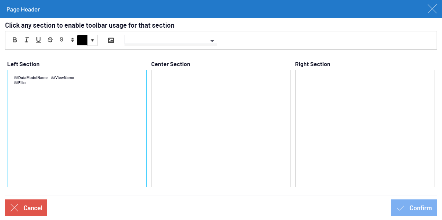The height and width of the screenshot is (220, 442).
Task: Click inside the Left Section editor
Action: tap(77, 135)
